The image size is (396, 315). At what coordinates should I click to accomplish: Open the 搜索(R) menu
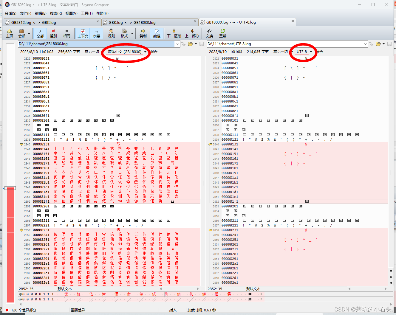pos(56,13)
